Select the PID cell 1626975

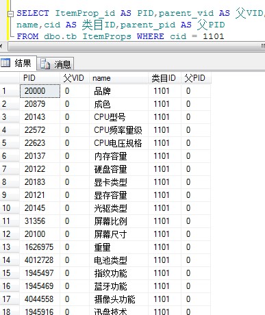pyautogui.click(x=40, y=247)
